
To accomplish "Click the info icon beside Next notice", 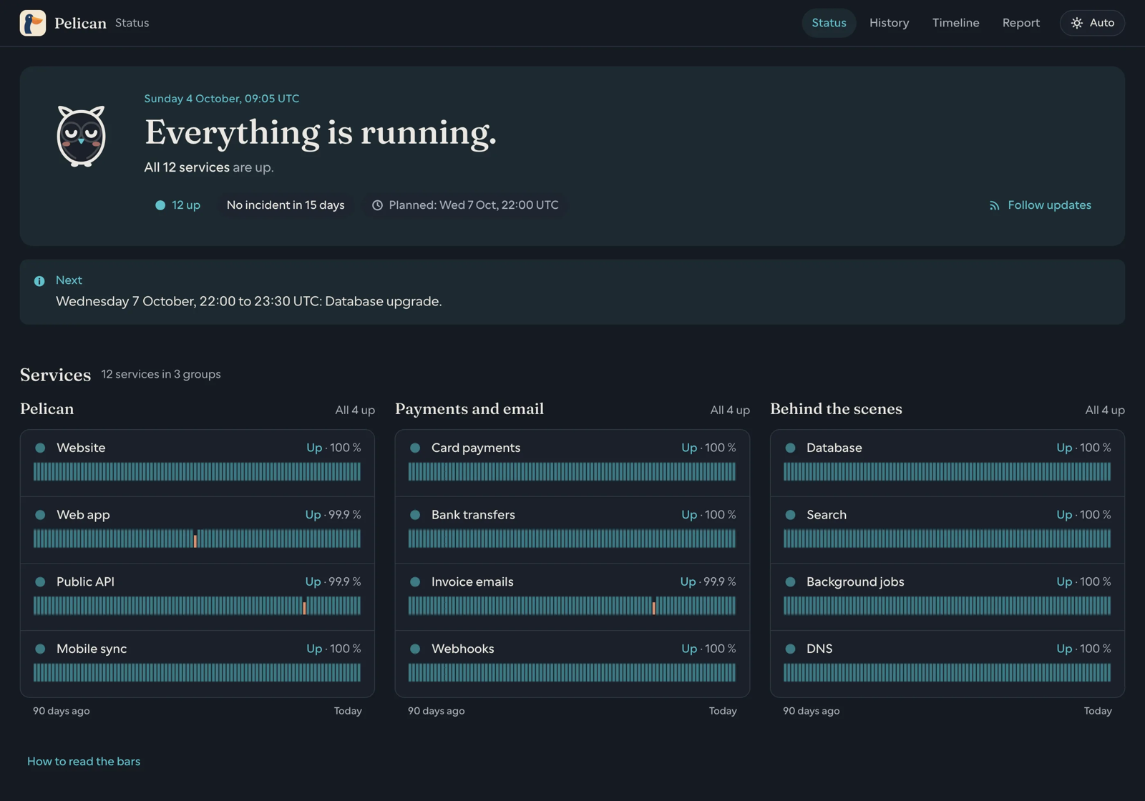I will tap(39, 281).
